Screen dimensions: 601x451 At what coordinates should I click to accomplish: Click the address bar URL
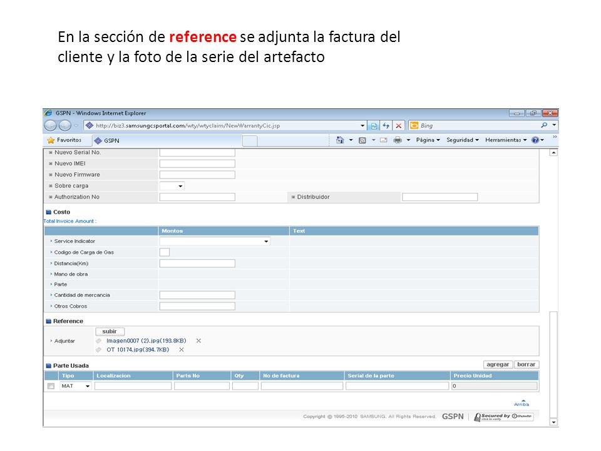[x=188, y=125]
